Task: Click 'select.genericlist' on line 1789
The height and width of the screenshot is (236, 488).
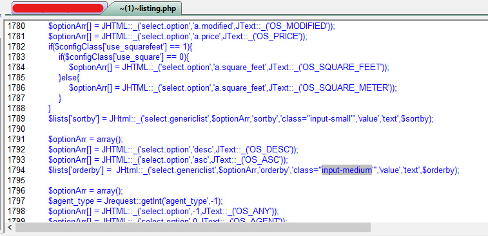Action: 176,118
